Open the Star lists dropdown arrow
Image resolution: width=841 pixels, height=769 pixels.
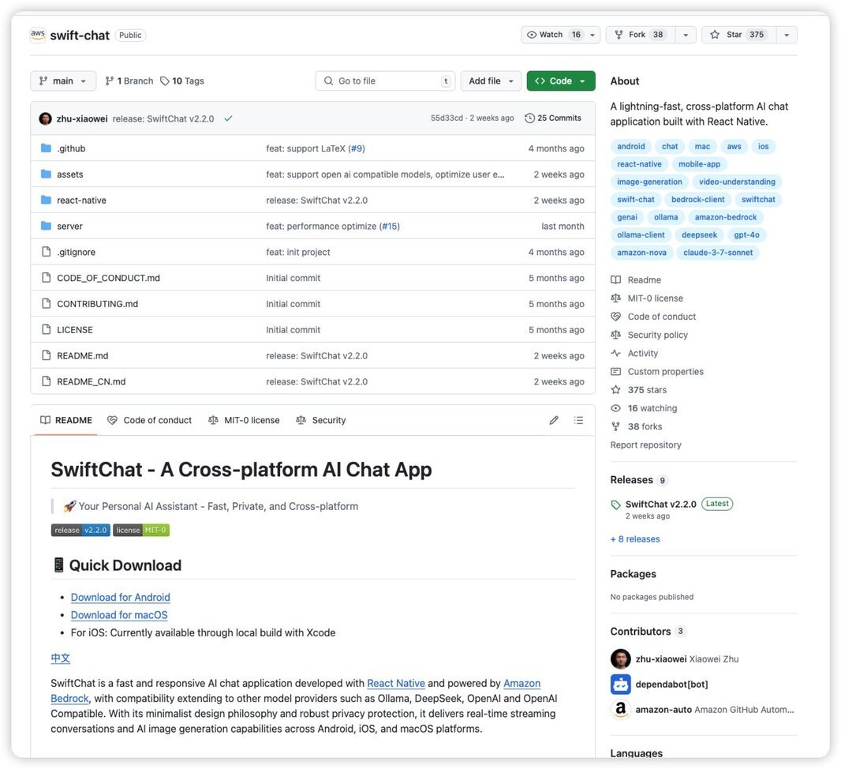[787, 35]
